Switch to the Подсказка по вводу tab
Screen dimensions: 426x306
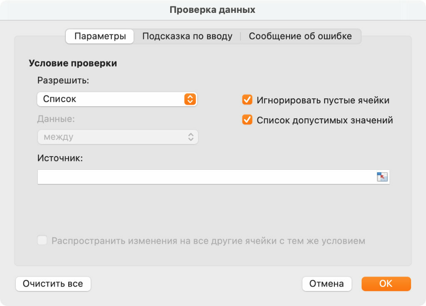[x=187, y=36]
